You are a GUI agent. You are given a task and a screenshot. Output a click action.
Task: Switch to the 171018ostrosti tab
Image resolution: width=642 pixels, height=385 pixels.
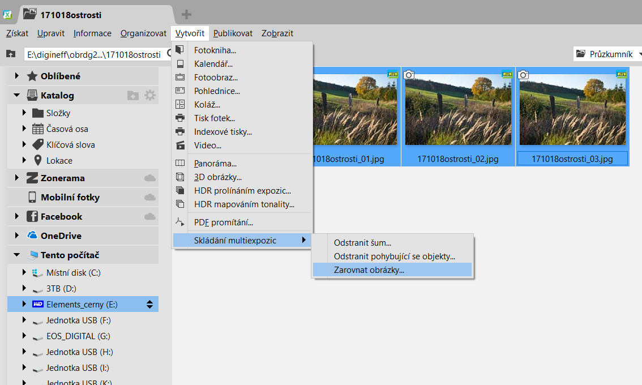[96, 15]
